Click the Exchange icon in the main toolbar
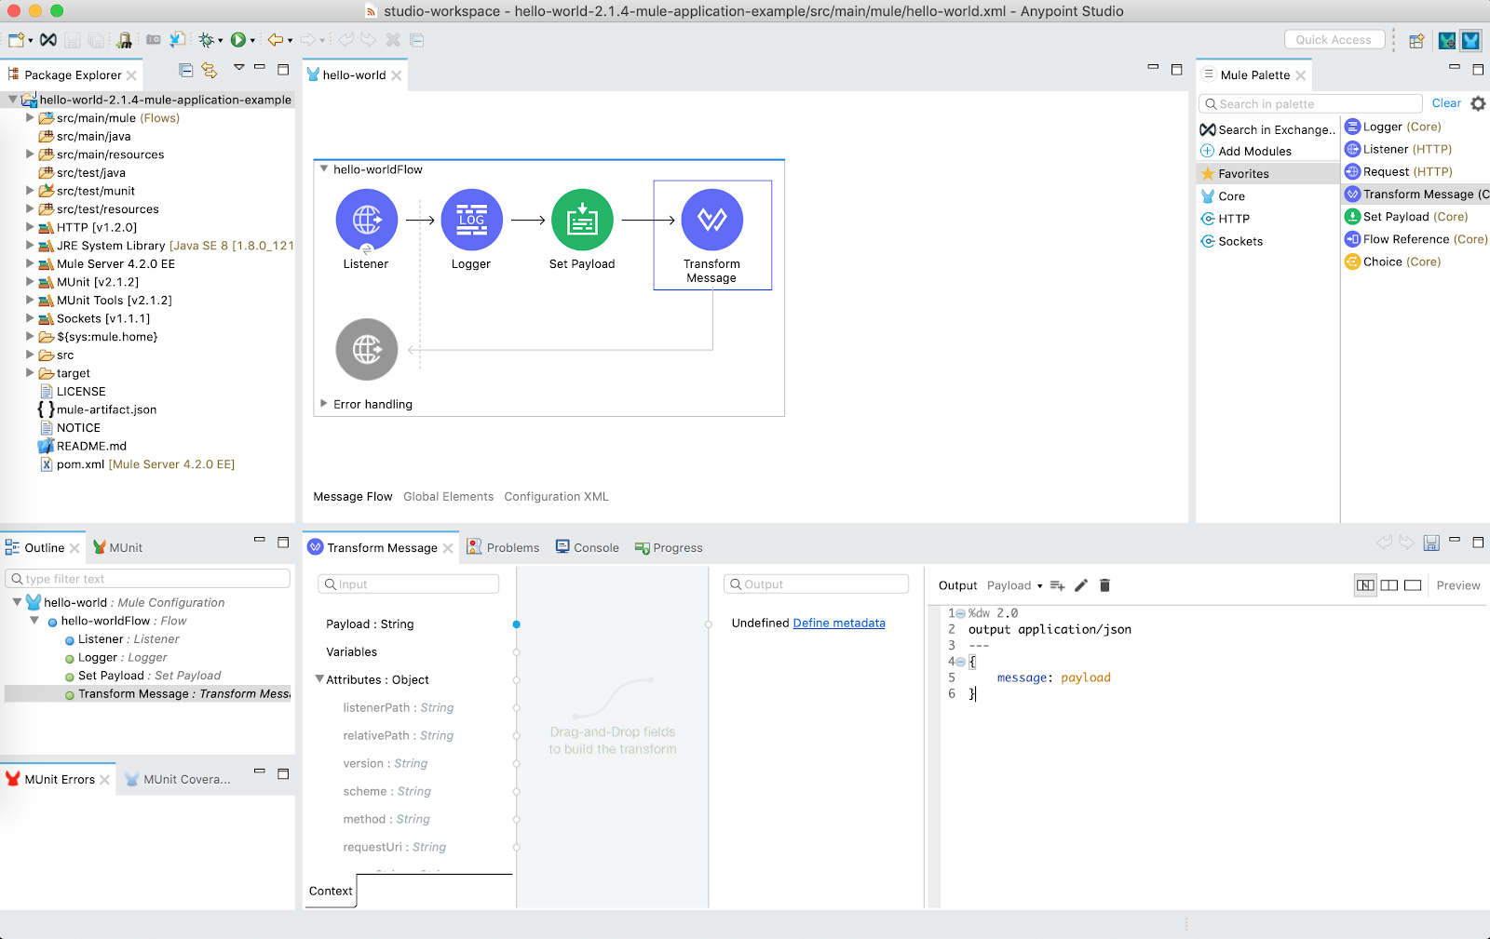This screenshot has height=939, width=1490. (48, 40)
